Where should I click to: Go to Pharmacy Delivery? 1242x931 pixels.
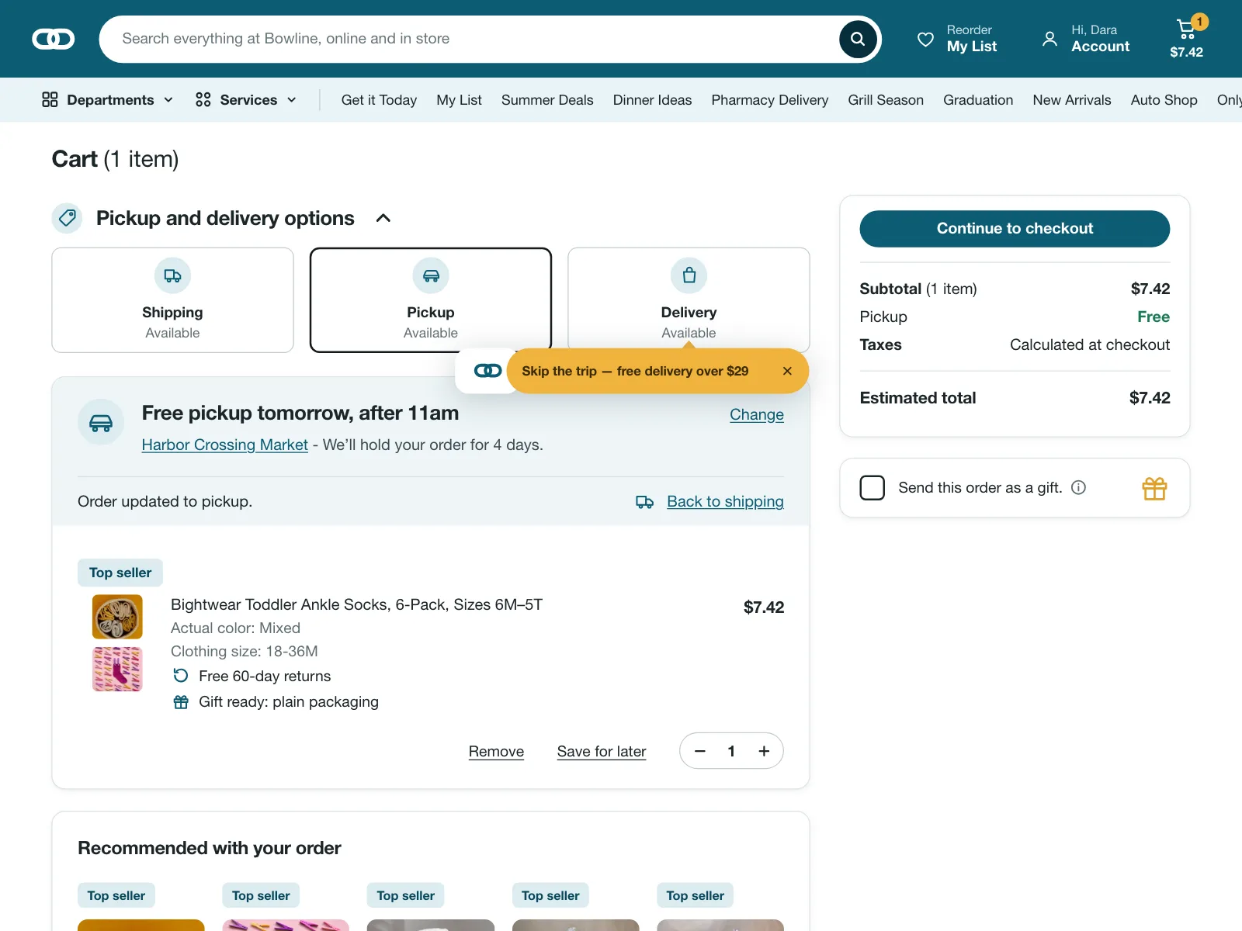pyautogui.click(x=770, y=100)
